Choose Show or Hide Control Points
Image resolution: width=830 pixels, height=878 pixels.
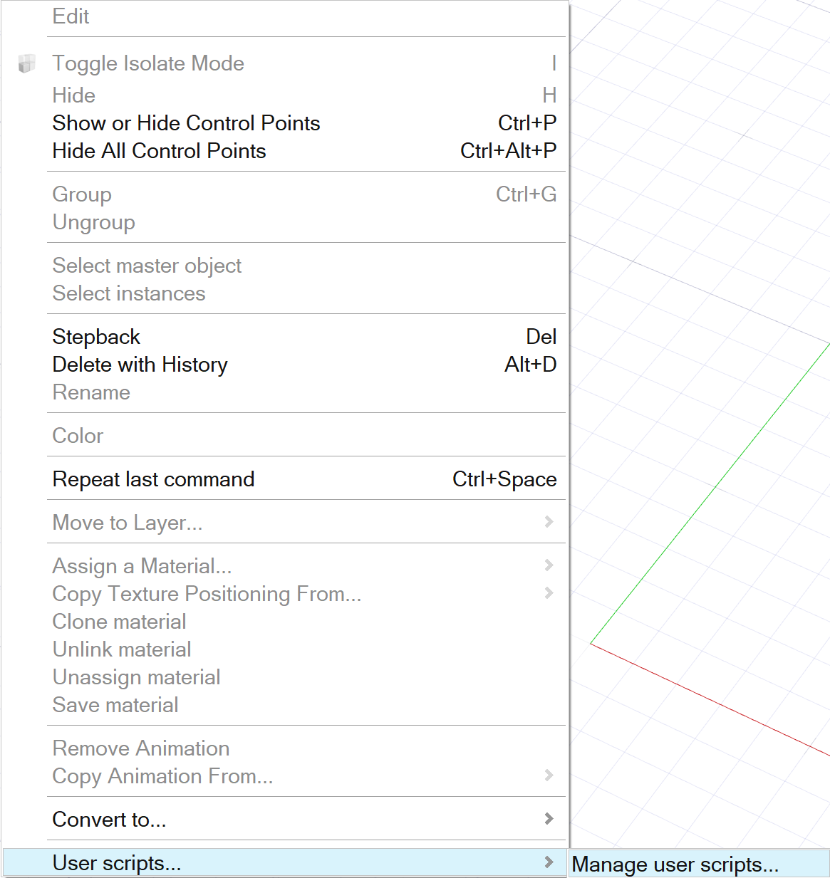pyautogui.click(x=186, y=123)
